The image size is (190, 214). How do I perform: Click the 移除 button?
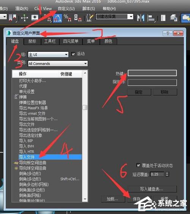pos(165,92)
